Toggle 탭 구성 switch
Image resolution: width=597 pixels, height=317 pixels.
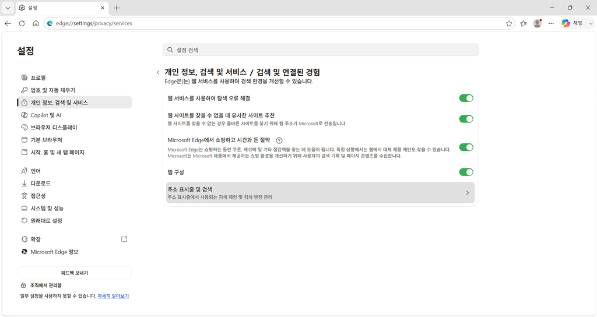tap(466, 172)
